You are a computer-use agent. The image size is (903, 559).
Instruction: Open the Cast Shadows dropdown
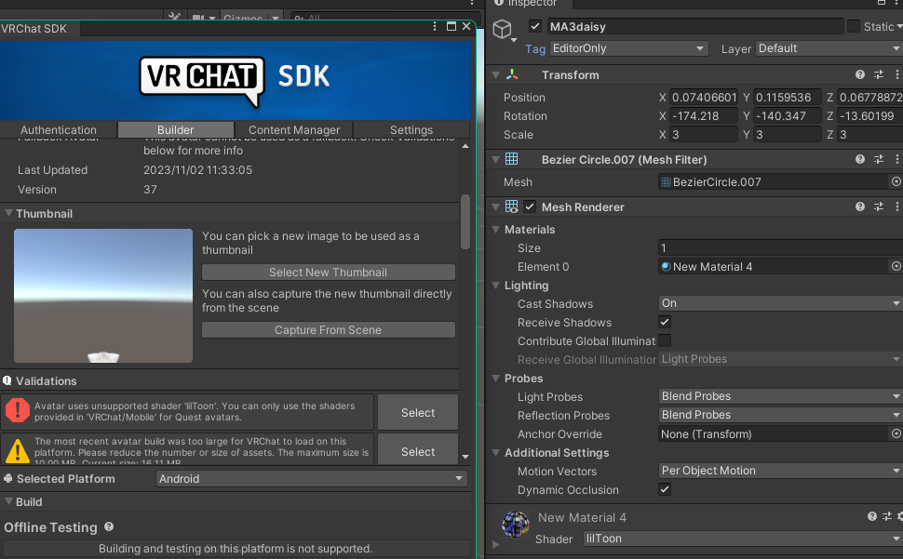tap(780, 303)
